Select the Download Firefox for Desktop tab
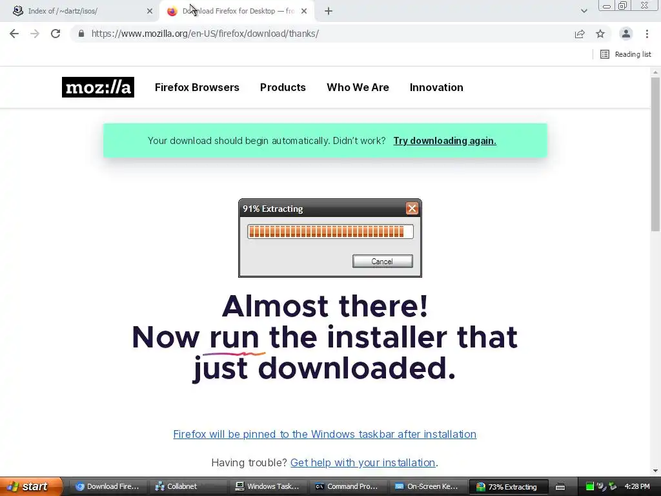 point(236,12)
